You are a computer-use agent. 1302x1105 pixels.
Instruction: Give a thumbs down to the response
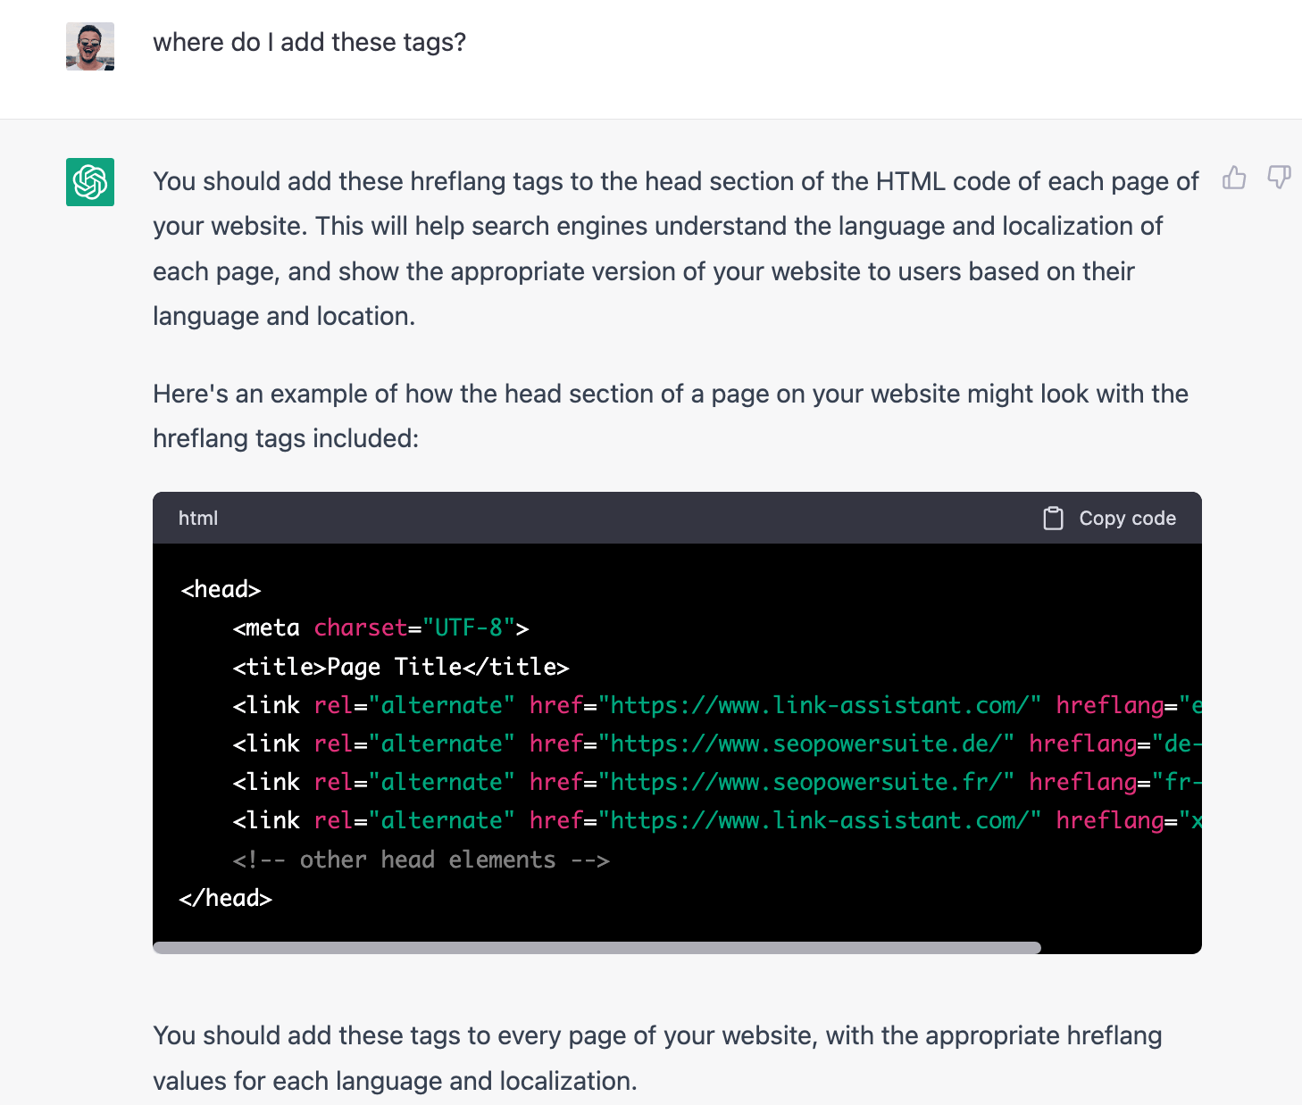1279,179
